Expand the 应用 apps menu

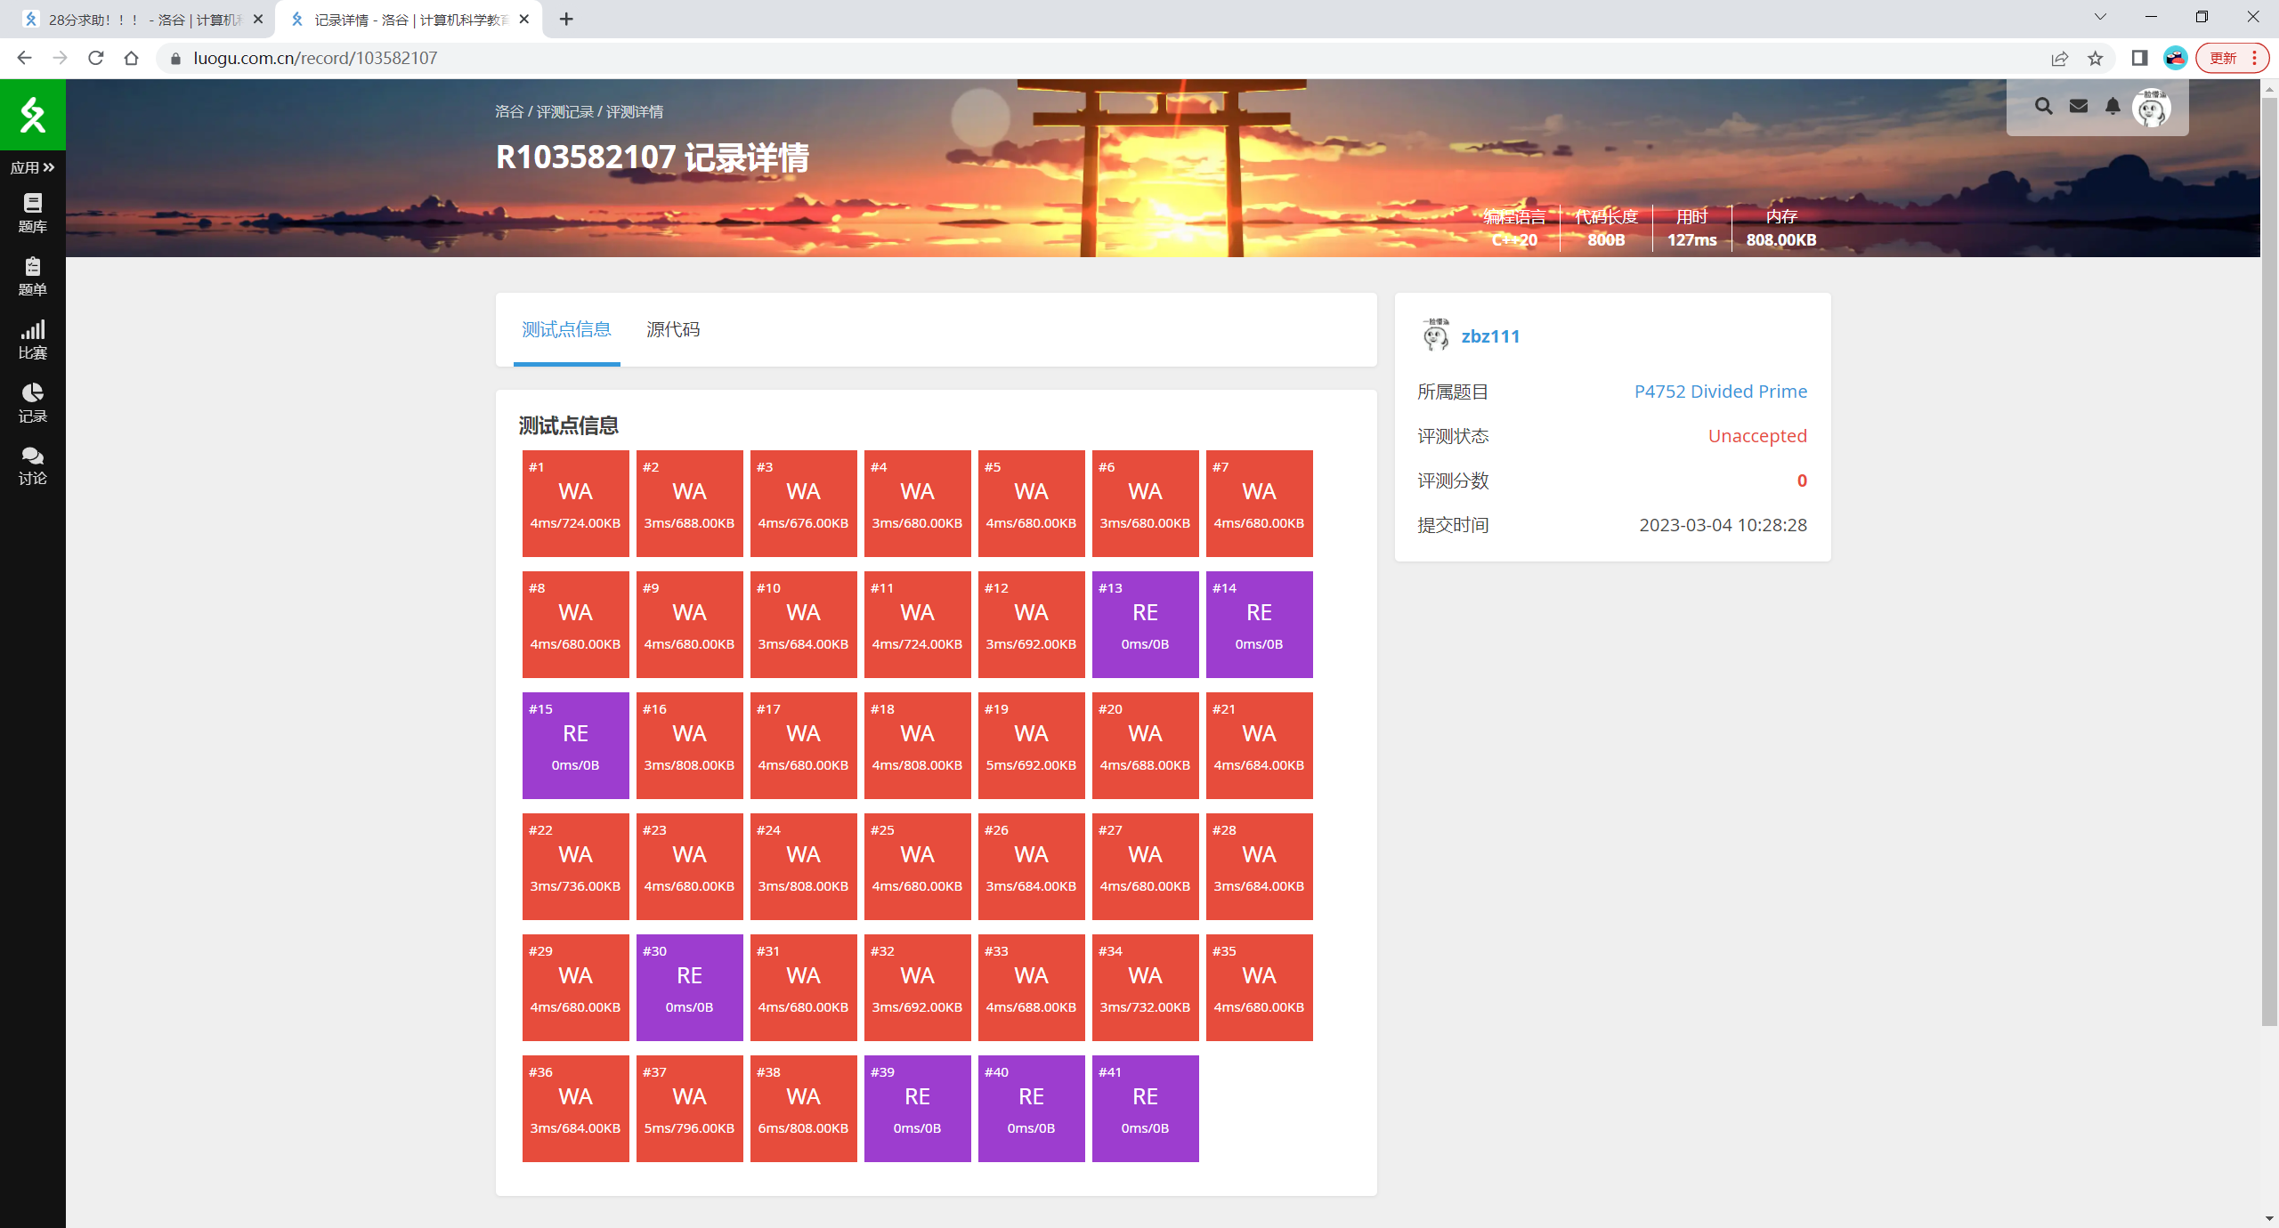[32, 167]
